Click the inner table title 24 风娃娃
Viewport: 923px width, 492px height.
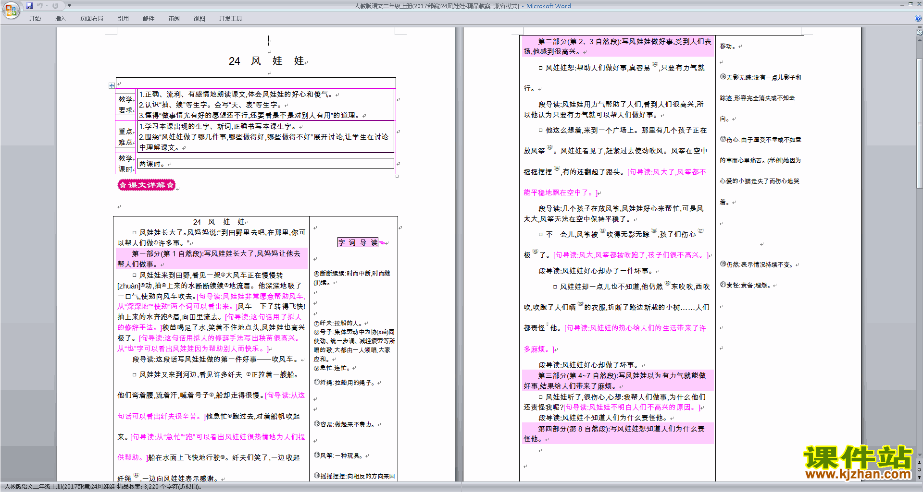coord(219,222)
